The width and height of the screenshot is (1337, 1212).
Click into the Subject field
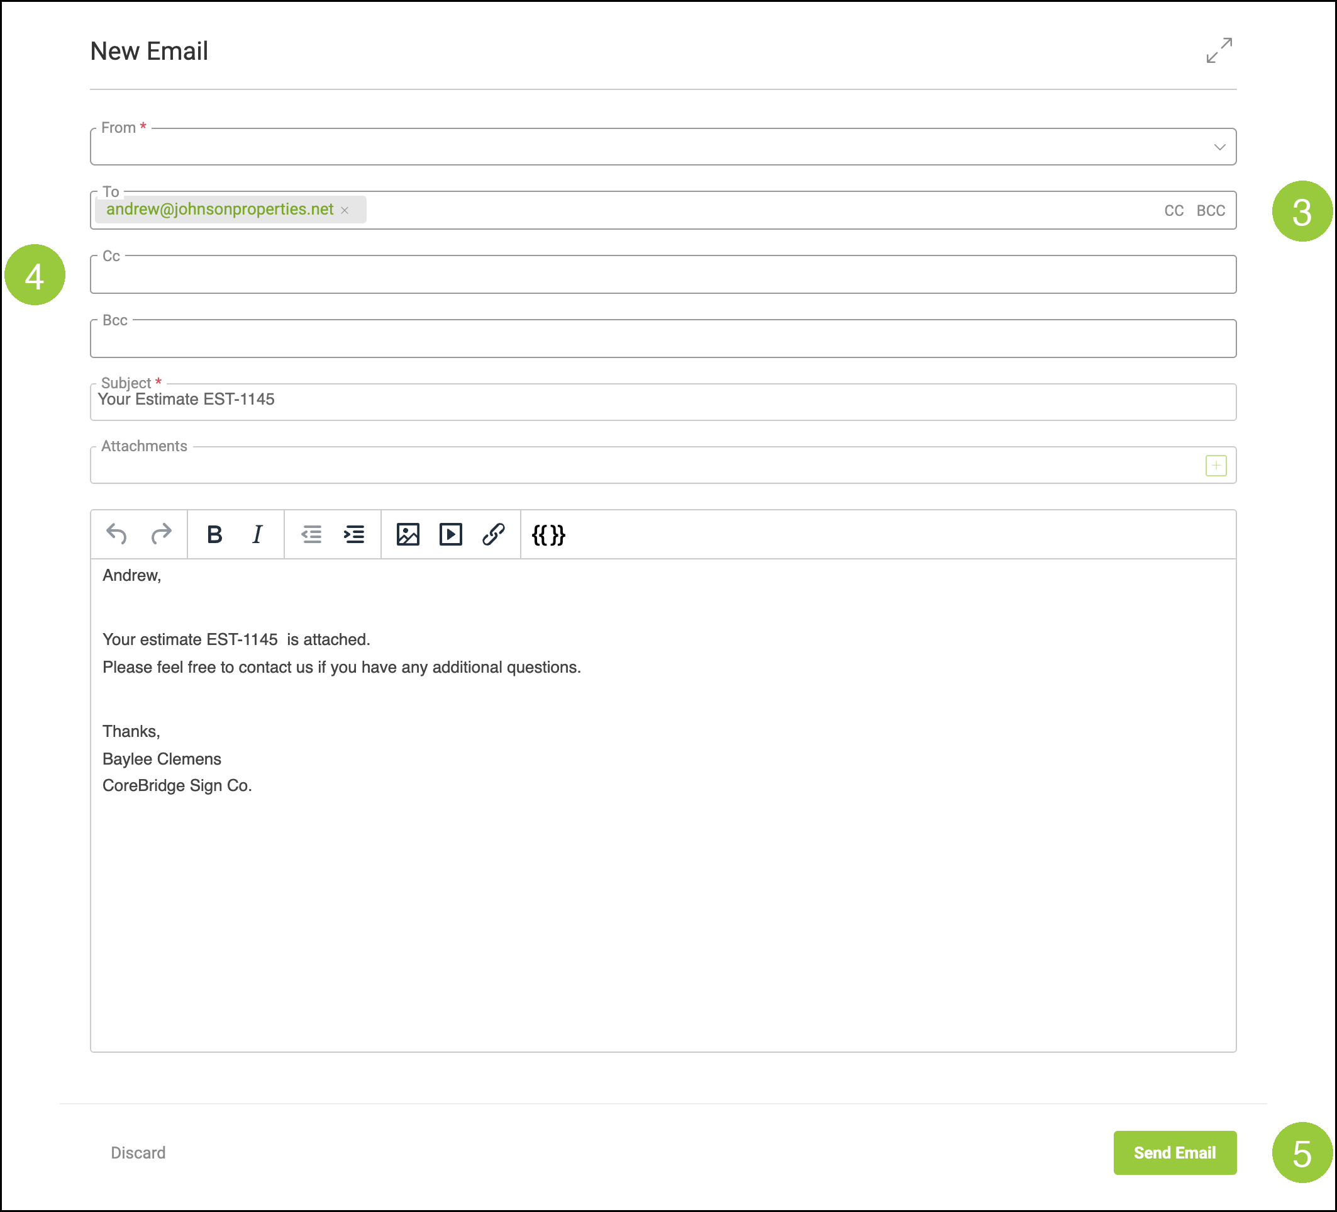663,401
